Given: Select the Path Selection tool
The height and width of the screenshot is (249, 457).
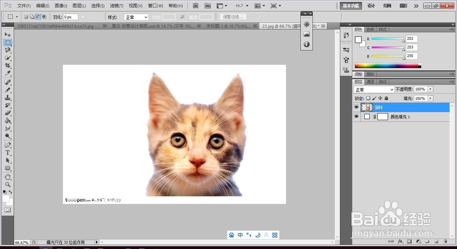Looking at the screenshot, I should tap(8, 160).
